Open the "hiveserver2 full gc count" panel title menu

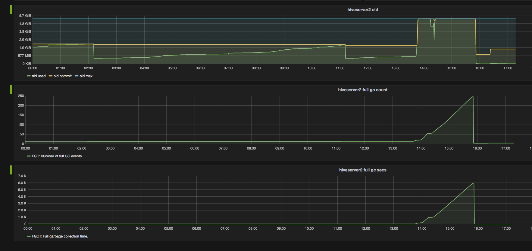tap(363, 90)
